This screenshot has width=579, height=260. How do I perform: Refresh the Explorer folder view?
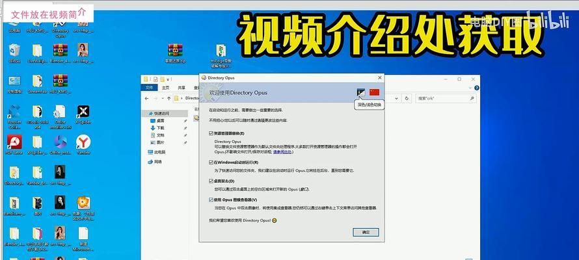[407, 98]
